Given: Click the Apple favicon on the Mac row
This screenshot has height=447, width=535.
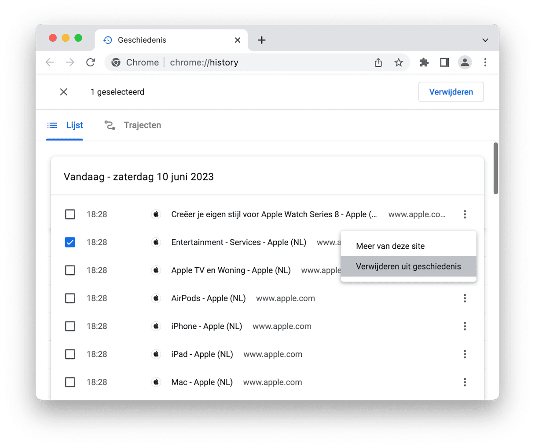Looking at the screenshot, I should 156,382.
